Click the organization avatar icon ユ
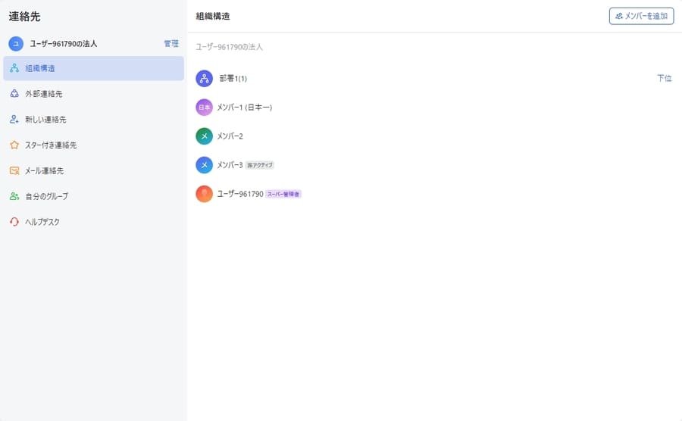This screenshot has width=682, height=421. tap(16, 44)
